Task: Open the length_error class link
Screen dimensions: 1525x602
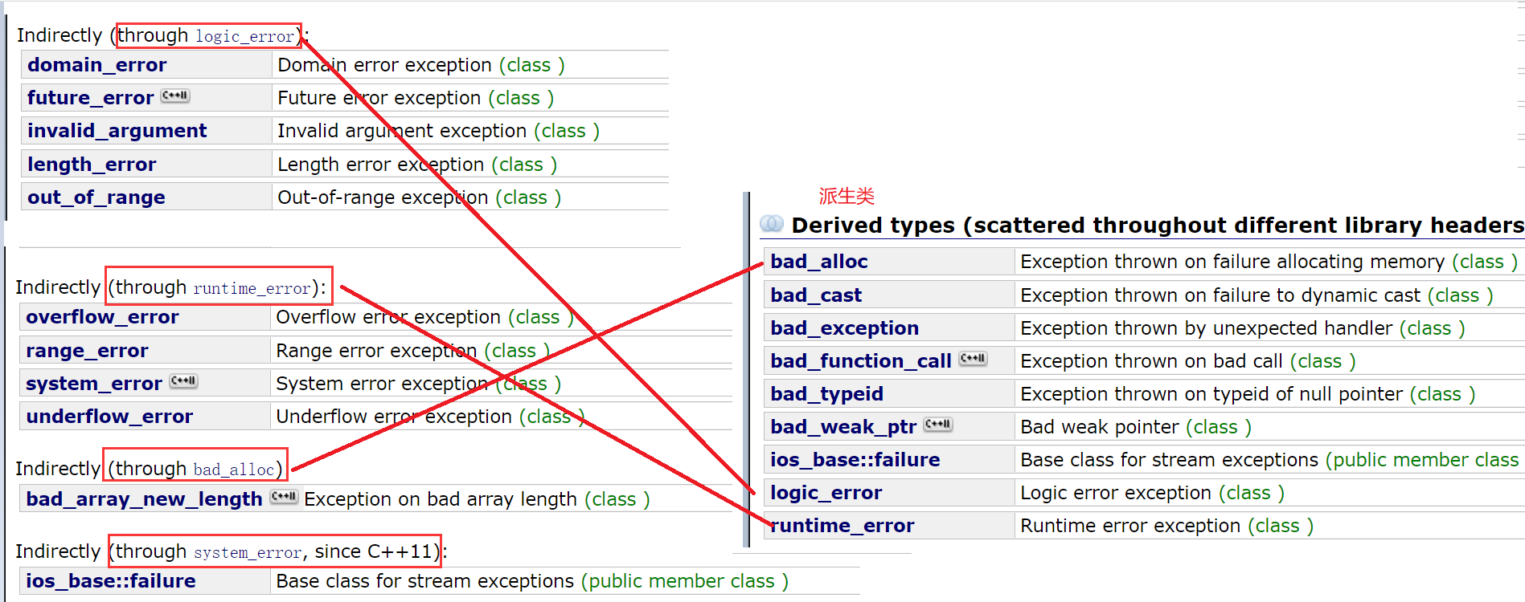Action: [92, 165]
